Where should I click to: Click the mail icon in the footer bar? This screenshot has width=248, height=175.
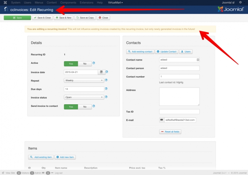click(43, 173)
